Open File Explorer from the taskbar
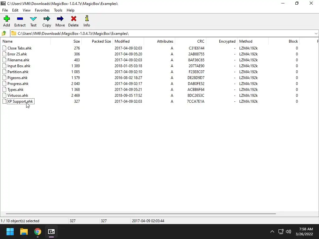Viewport: 319px width, 239px height. pos(24,232)
